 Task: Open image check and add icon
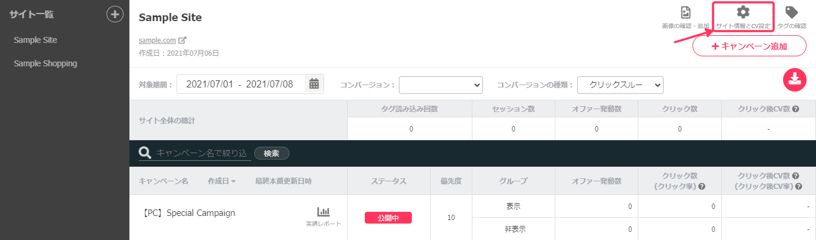tap(685, 13)
